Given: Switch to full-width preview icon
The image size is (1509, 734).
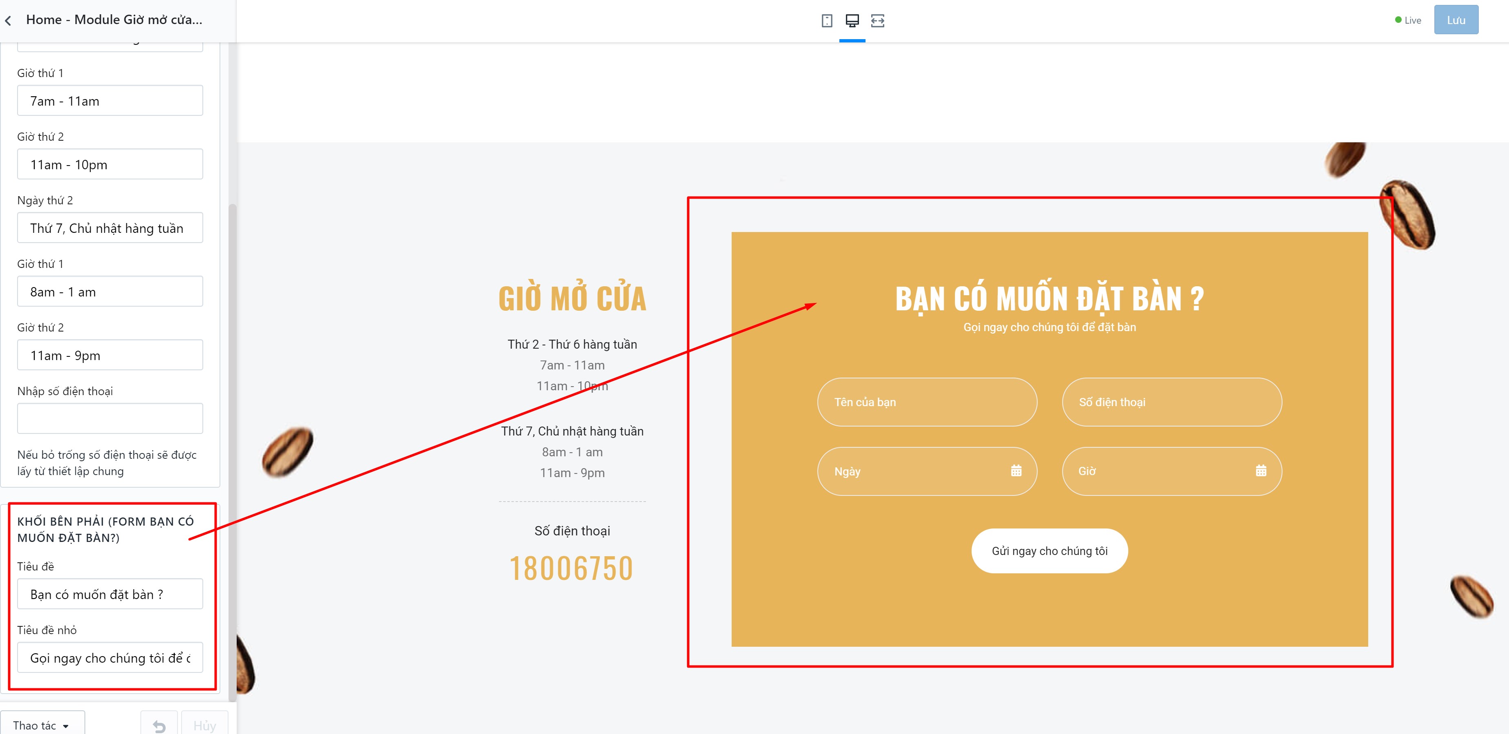Looking at the screenshot, I should 877,20.
